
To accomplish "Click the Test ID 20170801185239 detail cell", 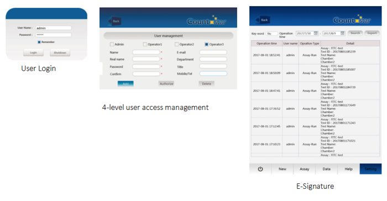I will point(350,55).
